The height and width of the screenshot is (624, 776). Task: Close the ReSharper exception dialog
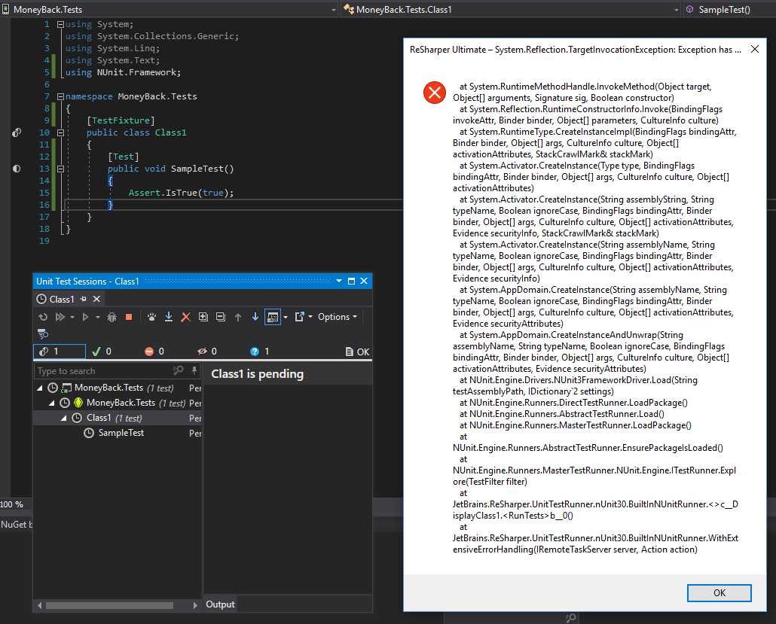[755, 49]
